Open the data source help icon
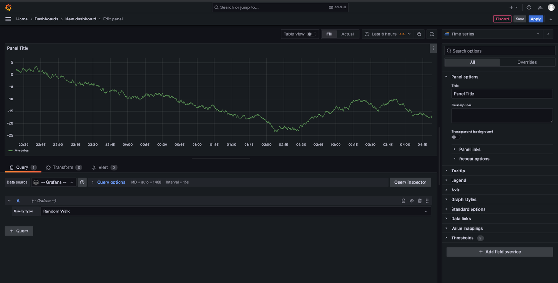This screenshot has height=283, width=558. [x=82, y=182]
